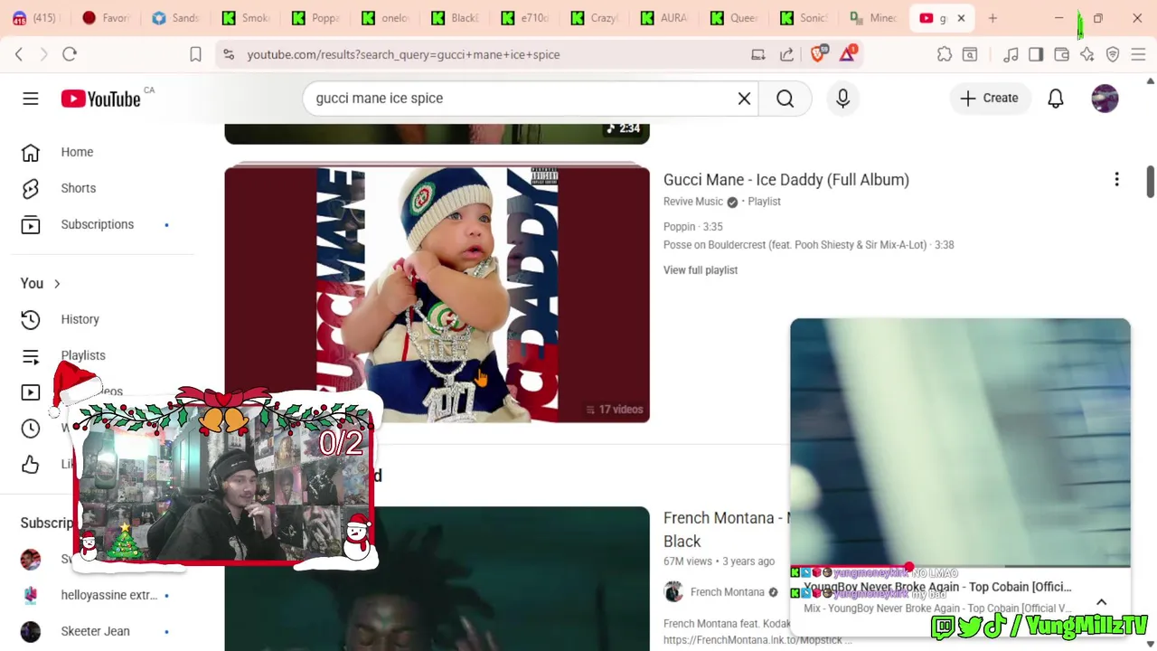The height and width of the screenshot is (651, 1157).
Task: Open Playlists in the sidebar
Action: (x=82, y=355)
